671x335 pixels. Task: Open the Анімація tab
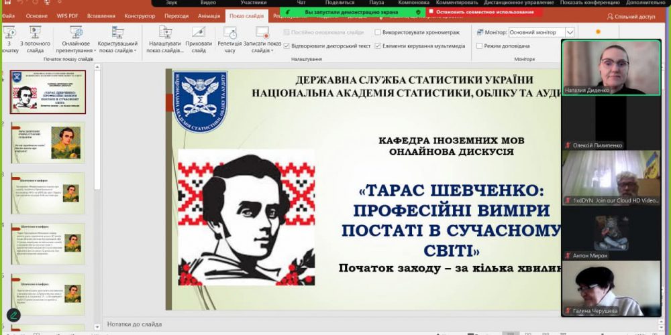[209, 16]
